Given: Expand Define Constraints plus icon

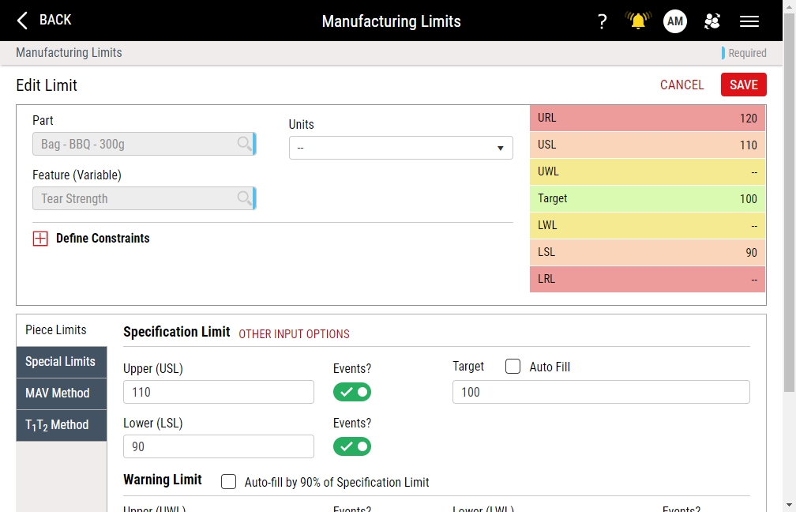Looking at the screenshot, I should coord(40,239).
